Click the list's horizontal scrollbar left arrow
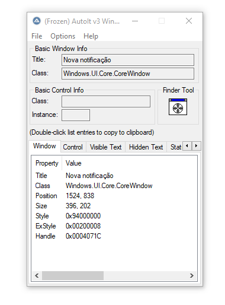Screen dimensions: 225x305 click(37, 275)
